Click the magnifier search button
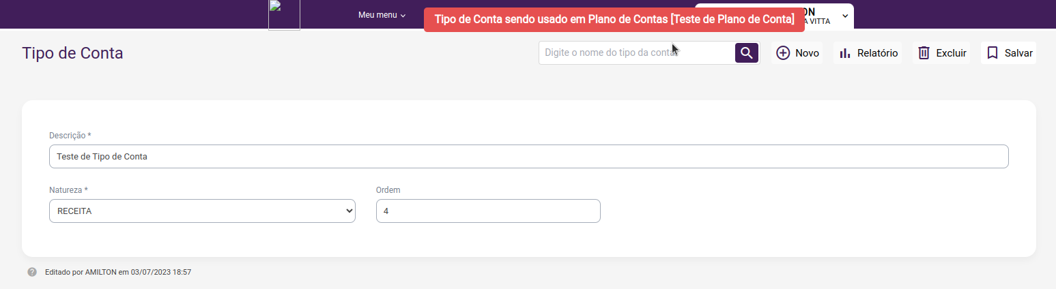1056x289 pixels. coord(747,53)
